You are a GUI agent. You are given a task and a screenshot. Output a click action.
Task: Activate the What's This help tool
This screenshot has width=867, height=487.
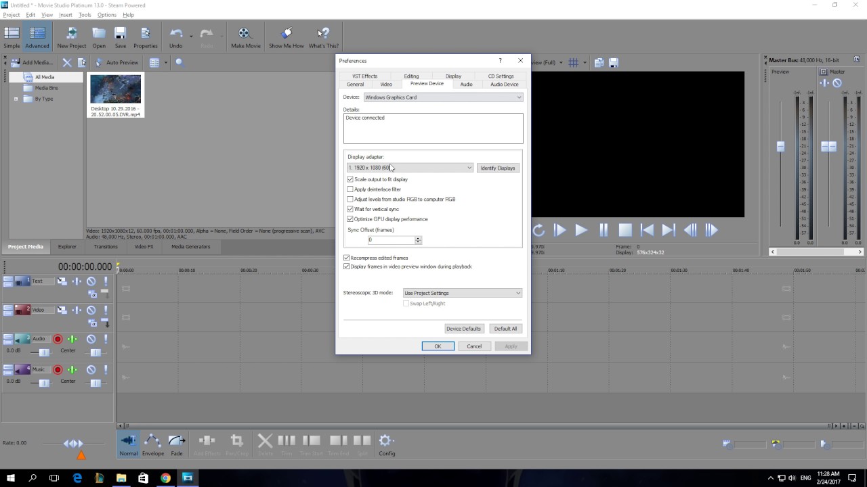coord(323,38)
